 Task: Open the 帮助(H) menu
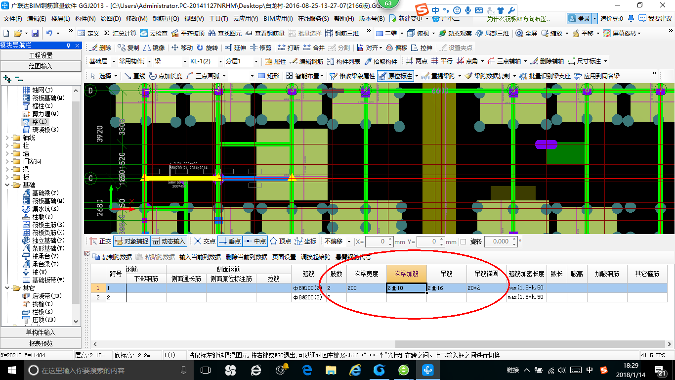(x=344, y=19)
